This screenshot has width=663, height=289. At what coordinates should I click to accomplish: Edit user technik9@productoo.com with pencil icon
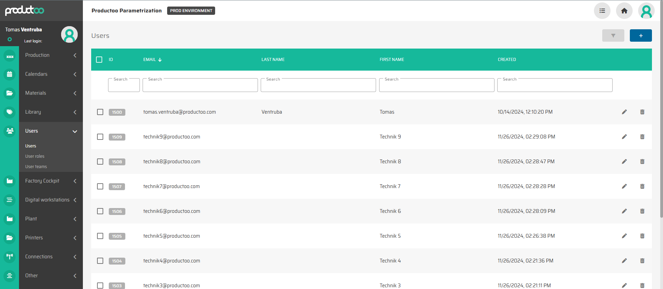(x=624, y=137)
